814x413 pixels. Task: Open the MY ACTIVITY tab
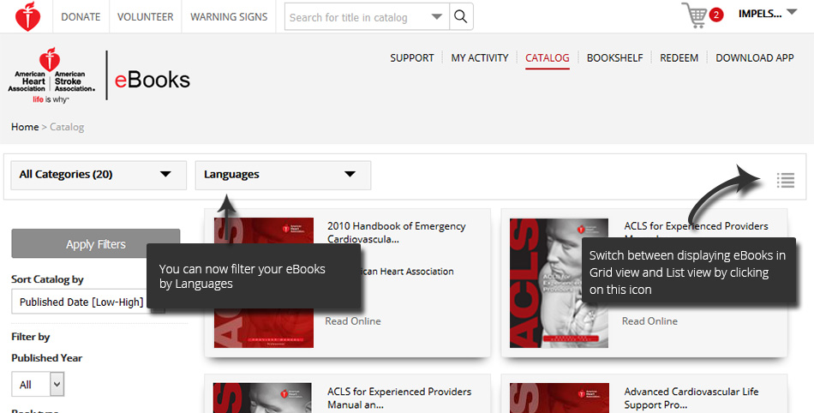(480, 58)
